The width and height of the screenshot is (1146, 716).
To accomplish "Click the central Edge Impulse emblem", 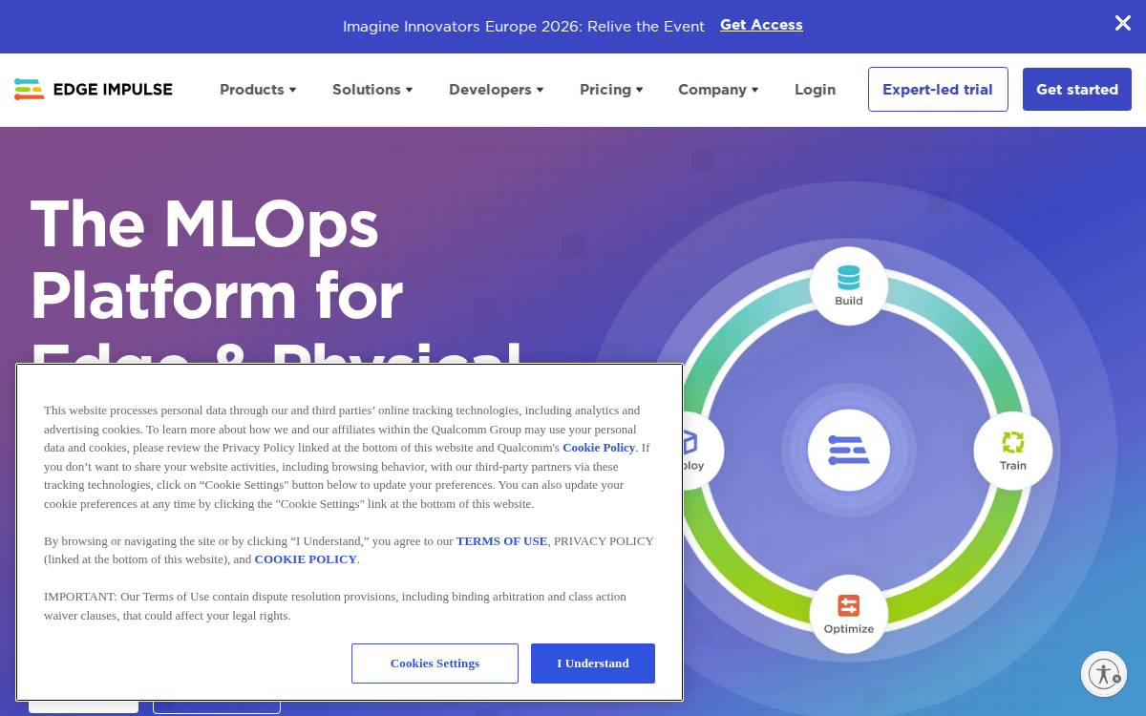I will coord(849,450).
